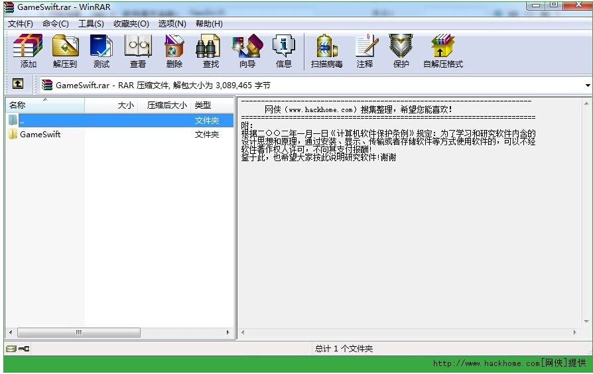Open the 文件(F) menu
Viewport: 593px width, 374px height.
tap(21, 24)
